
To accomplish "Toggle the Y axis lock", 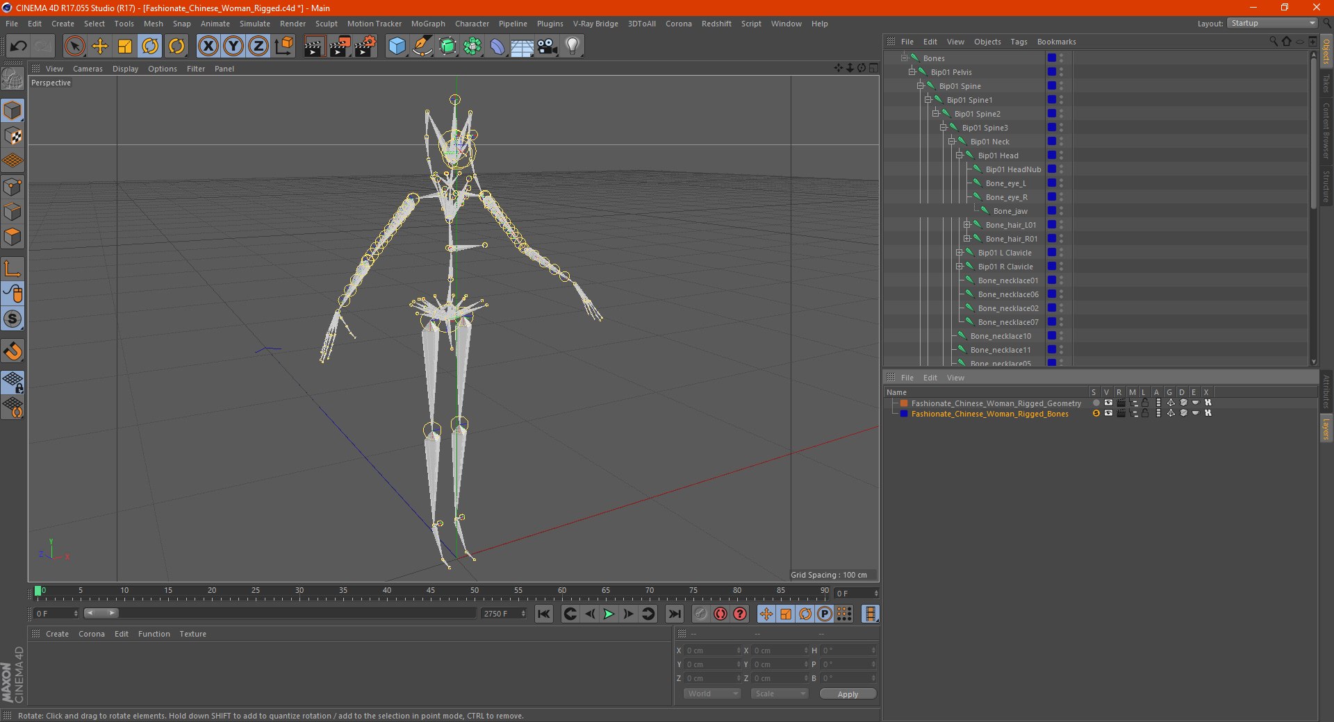I will [233, 47].
